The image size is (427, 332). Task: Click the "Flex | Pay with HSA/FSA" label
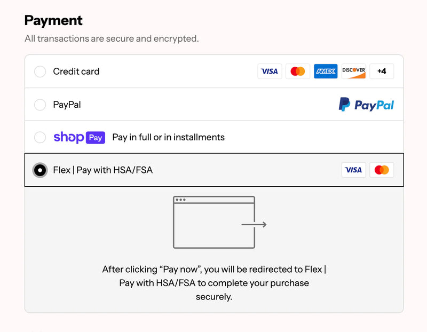[103, 170]
